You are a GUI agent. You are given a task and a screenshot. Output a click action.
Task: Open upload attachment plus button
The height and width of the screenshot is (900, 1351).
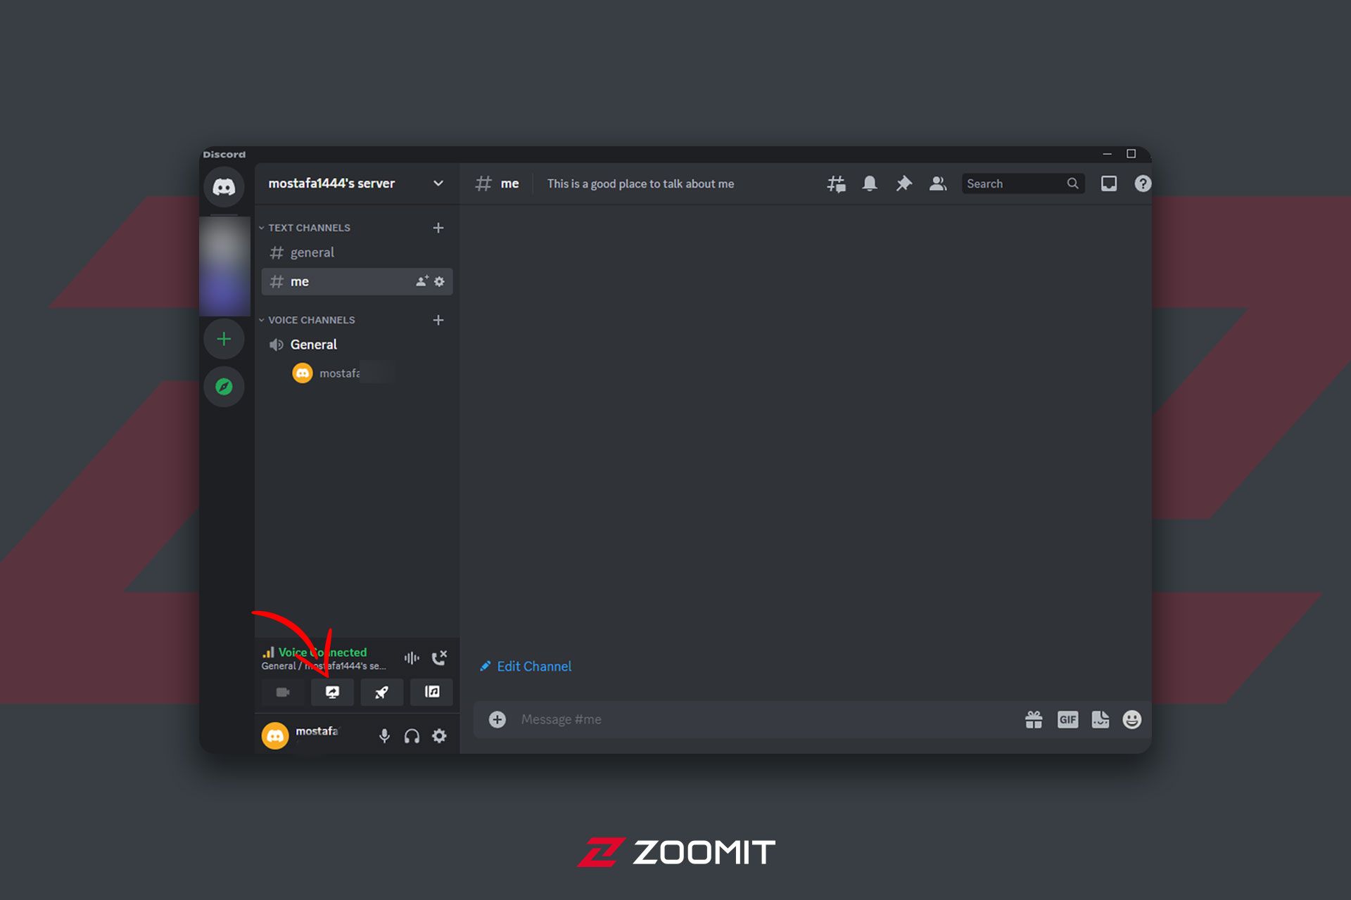point(497,719)
